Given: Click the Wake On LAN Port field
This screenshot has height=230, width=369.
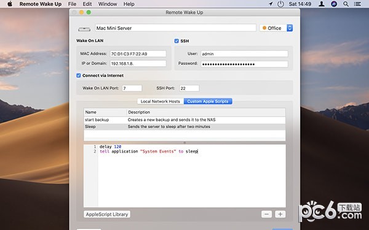Looking at the screenshot, I should [x=132, y=88].
